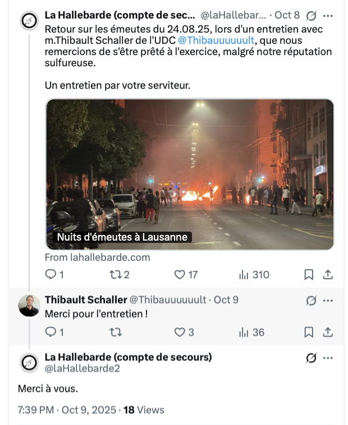Reply to La Hallebarde's main post
This screenshot has height=425, width=348.
(51, 275)
